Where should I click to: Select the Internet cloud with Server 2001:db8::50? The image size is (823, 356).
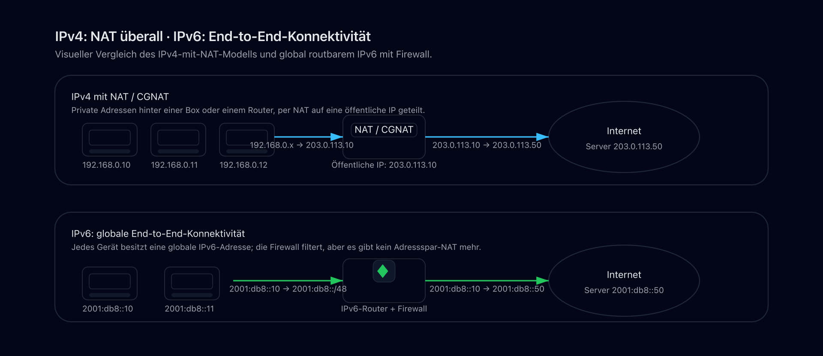coord(624,281)
